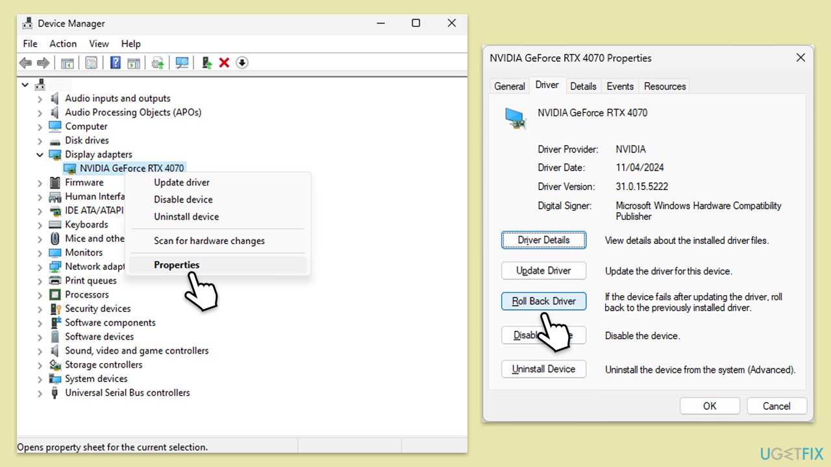This screenshot has width=831, height=467.
Task: Click the Uninstall Device button
Action: tap(543, 369)
